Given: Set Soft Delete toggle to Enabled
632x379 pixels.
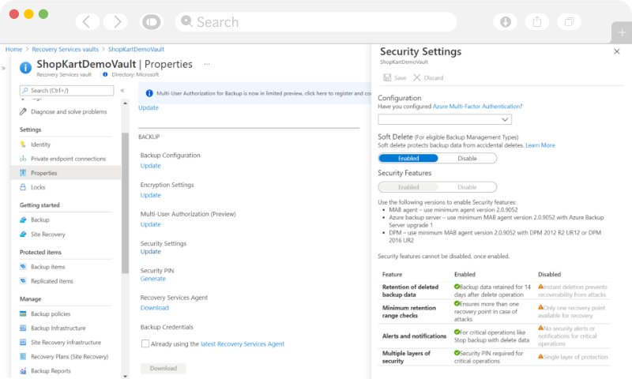Looking at the screenshot, I should pyautogui.click(x=408, y=158).
